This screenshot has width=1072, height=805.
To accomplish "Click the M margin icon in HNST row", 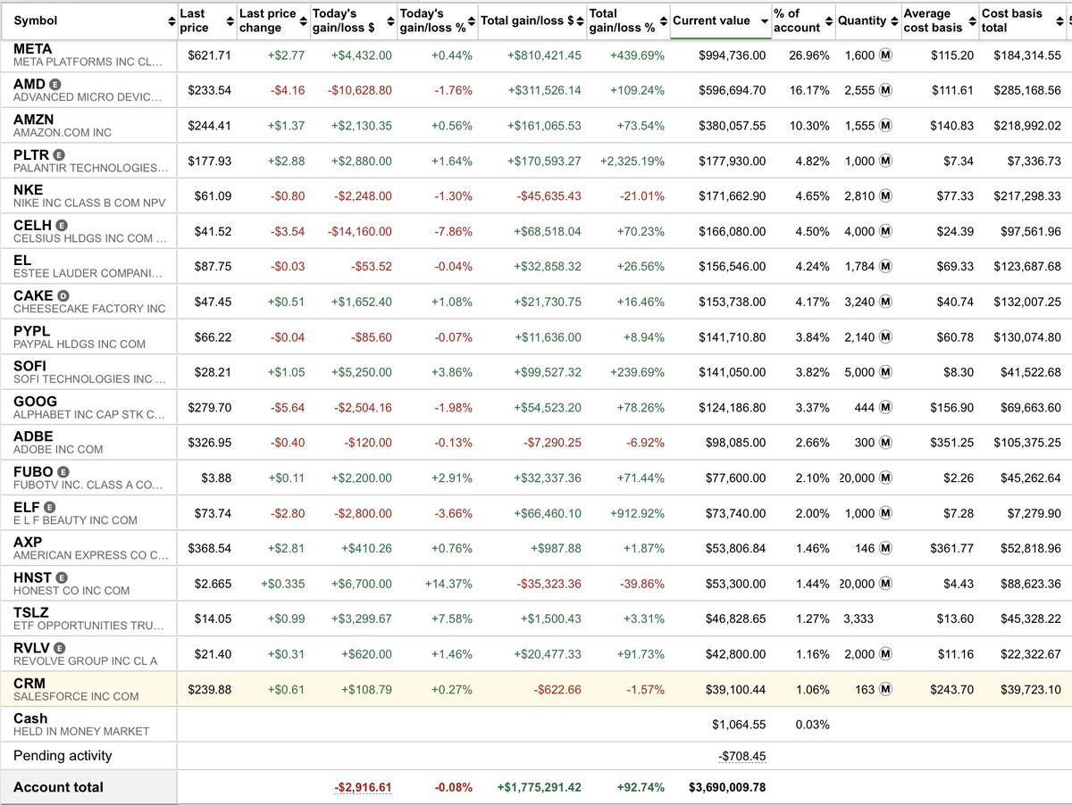I will tap(886, 584).
